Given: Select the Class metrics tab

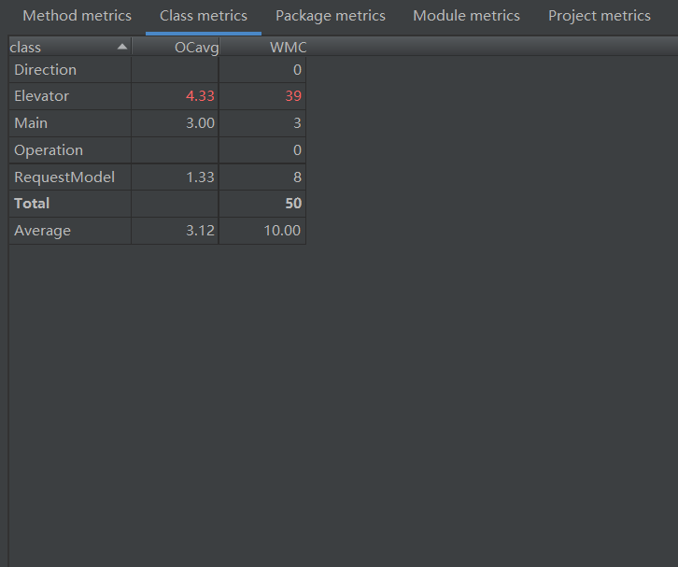Looking at the screenshot, I should coord(204,16).
